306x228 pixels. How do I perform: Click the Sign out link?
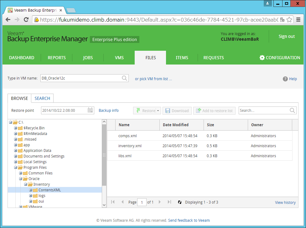[x=287, y=36]
